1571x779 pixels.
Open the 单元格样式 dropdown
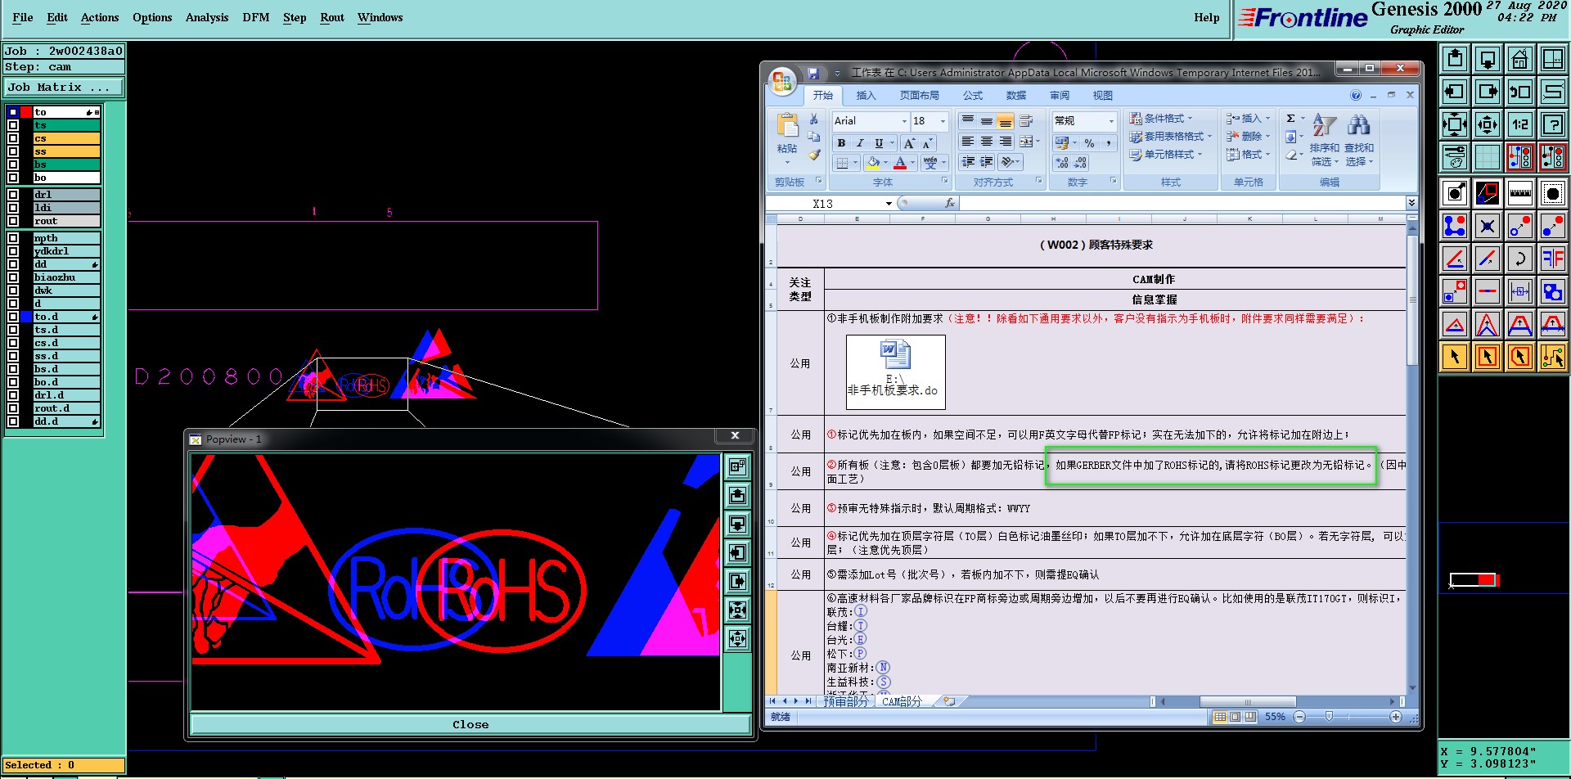(x=1166, y=155)
